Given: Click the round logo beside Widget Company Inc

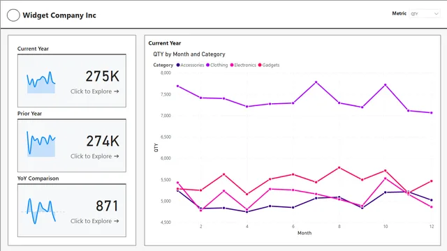Looking at the screenshot, I should tap(13, 15).
